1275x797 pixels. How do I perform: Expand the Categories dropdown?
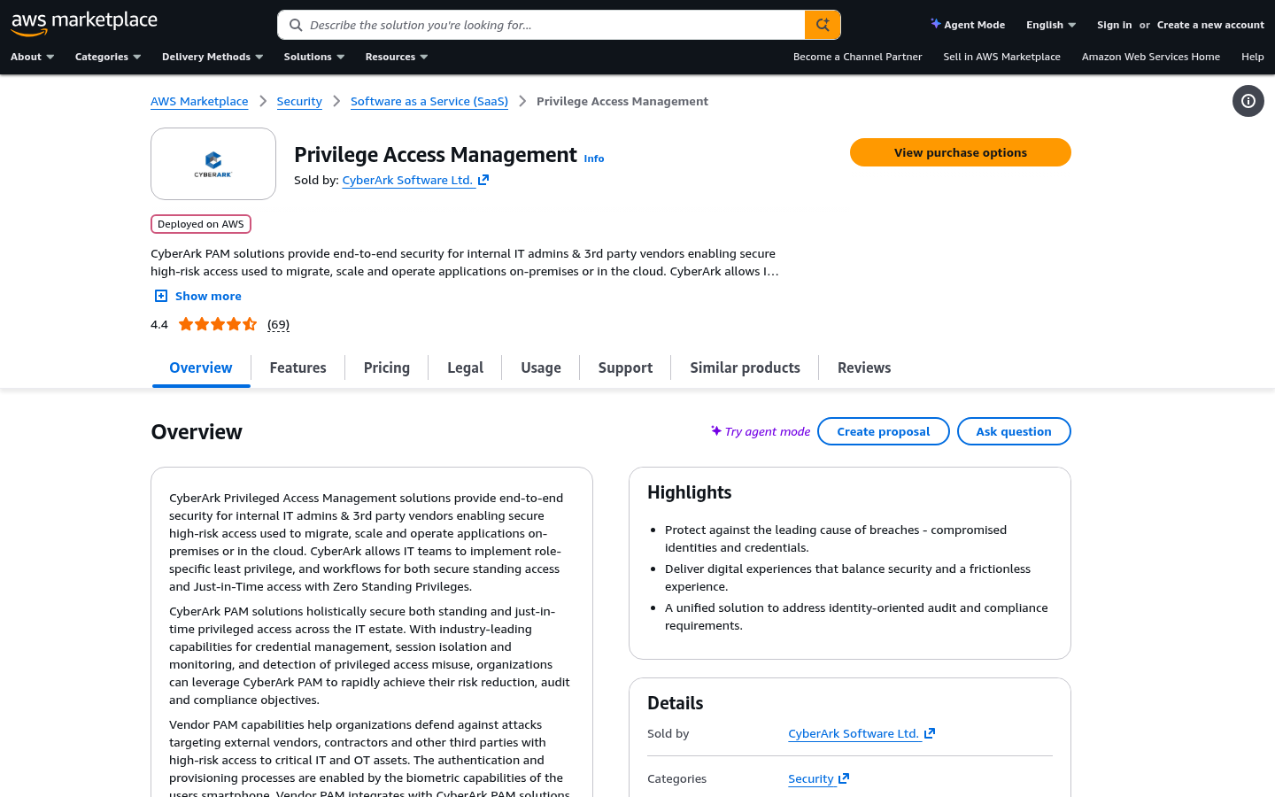[x=108, y=57]
